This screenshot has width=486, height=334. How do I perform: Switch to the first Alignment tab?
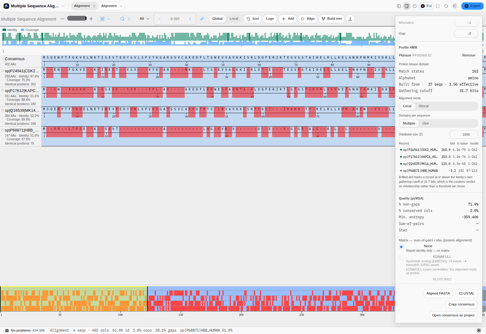[x=82, y=6]
